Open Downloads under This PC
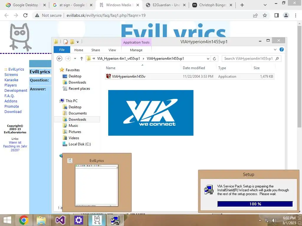 tap(77, 119)
